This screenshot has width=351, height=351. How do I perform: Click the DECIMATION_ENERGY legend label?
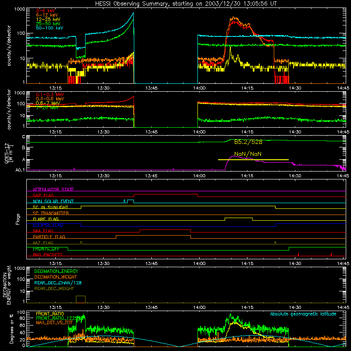point(56,271)
